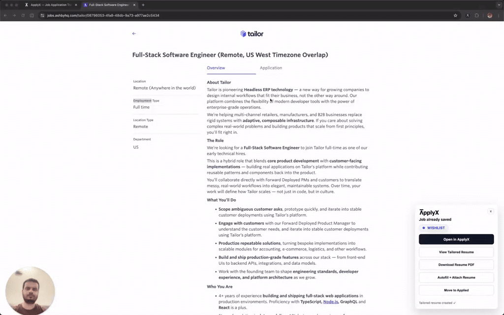Click the 'What You'll Do' heading

pos(221,200)
